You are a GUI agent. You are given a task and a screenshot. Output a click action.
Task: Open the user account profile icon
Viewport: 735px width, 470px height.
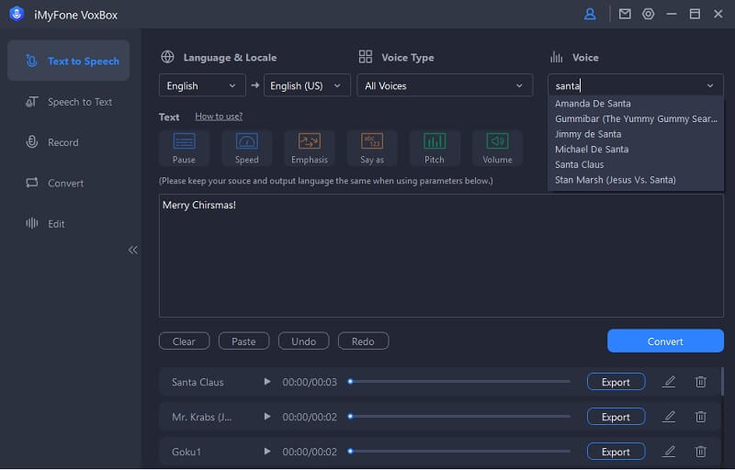pyautogui.click(x=590, y=14)
